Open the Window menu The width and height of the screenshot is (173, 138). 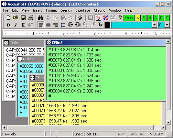(115, 10)
